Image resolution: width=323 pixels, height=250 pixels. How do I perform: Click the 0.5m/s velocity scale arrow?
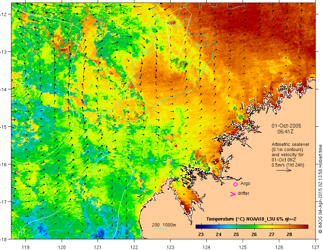[284, 170]
